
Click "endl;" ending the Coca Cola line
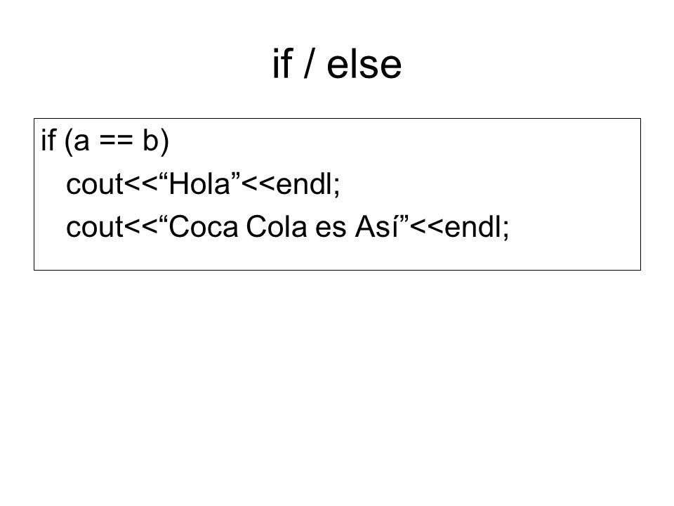pyautogui.click(x=477, y=227)
